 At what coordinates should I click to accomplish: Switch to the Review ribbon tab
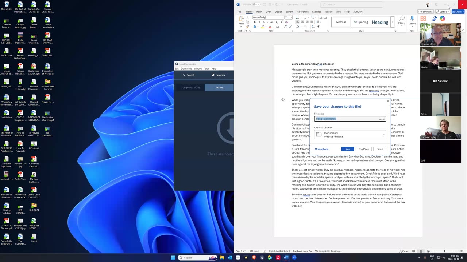[x=328, y=12]
